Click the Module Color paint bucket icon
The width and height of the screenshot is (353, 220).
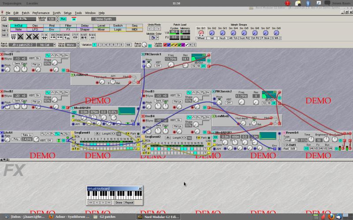[153, 38]
